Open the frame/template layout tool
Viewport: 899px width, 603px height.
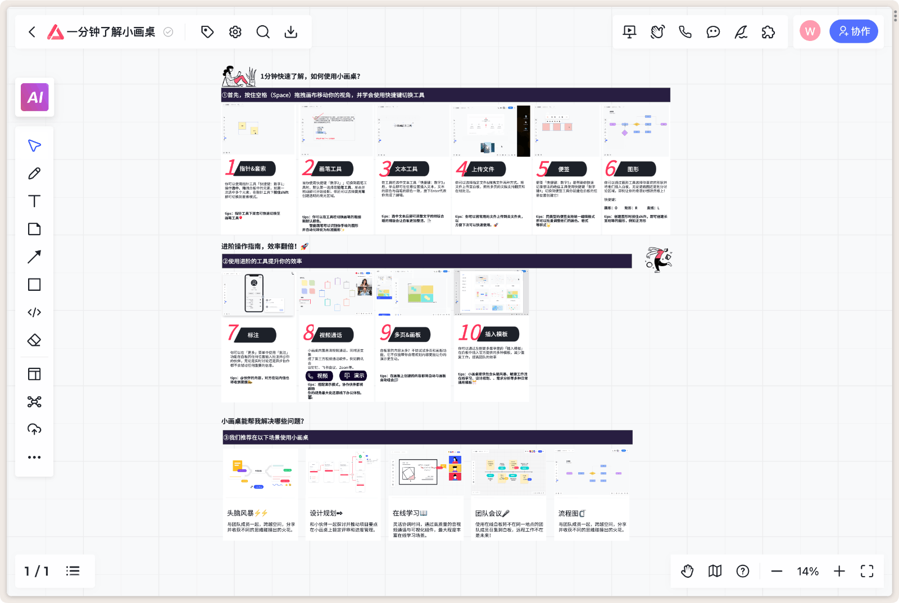(x=34, y=374)
